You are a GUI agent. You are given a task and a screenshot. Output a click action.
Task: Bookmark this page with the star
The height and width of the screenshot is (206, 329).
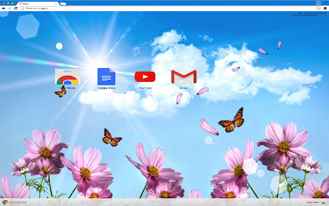(x=318, y=8)
